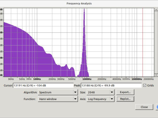The image size is (158, 118).
Task: Click the red cursor line in the plot
Action: click(x=143, y=42)
